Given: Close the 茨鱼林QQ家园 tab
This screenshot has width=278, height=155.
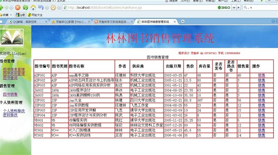Looking at the screenshot, I should click(x=89, y=22).
